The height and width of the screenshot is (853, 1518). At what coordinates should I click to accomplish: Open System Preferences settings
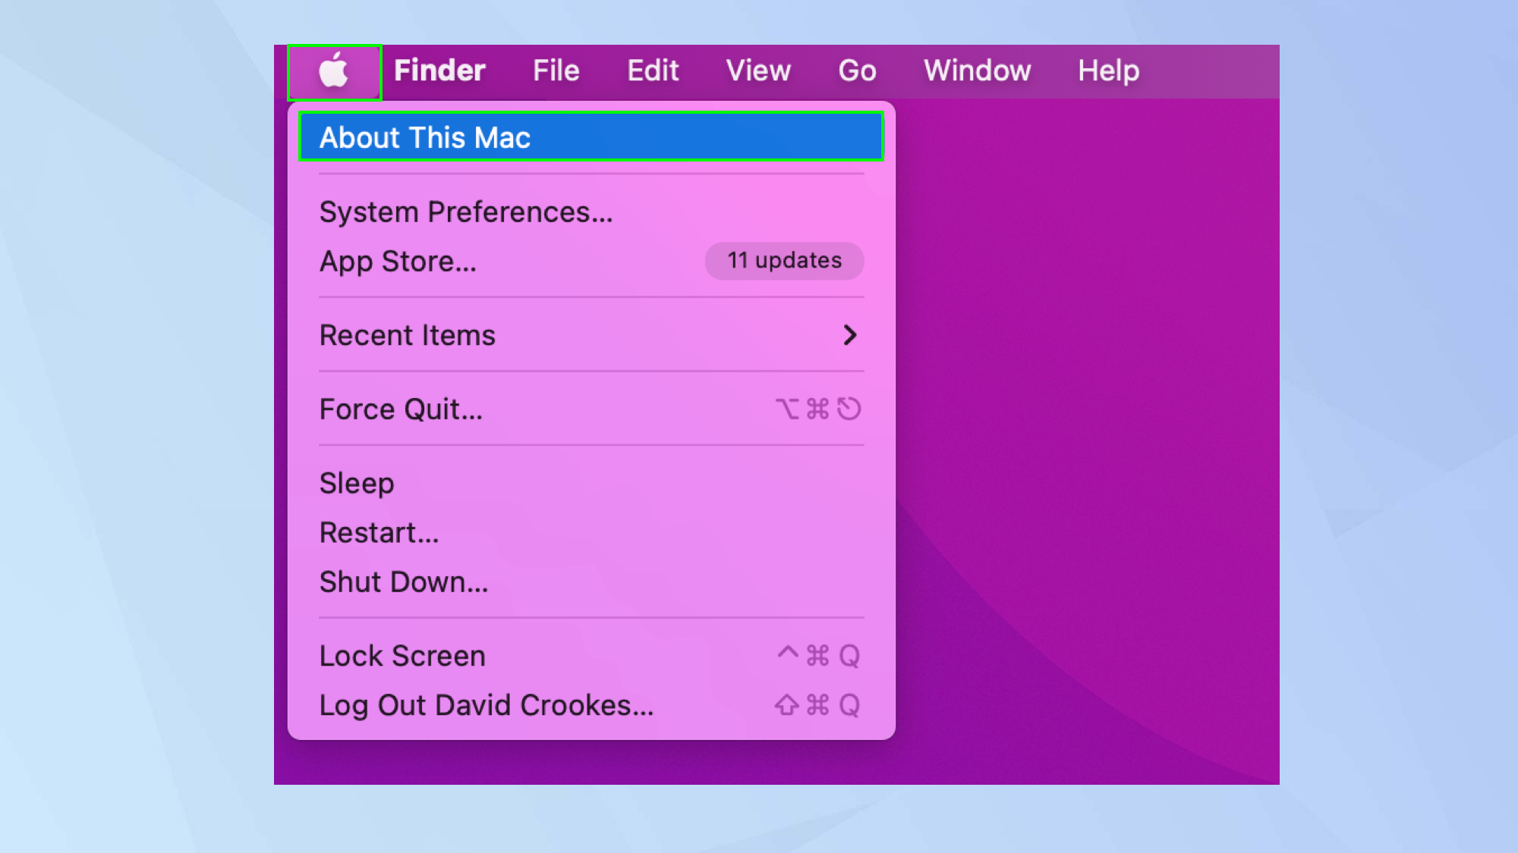(x=466, y=212)
